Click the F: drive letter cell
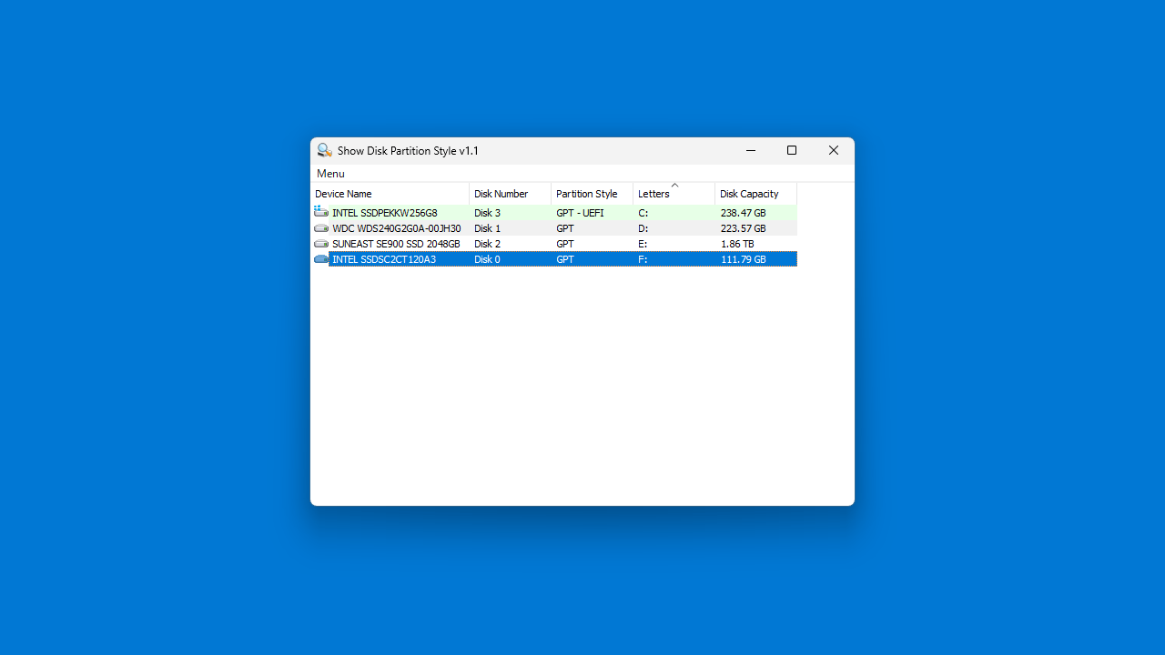 [x=643, y=259]
